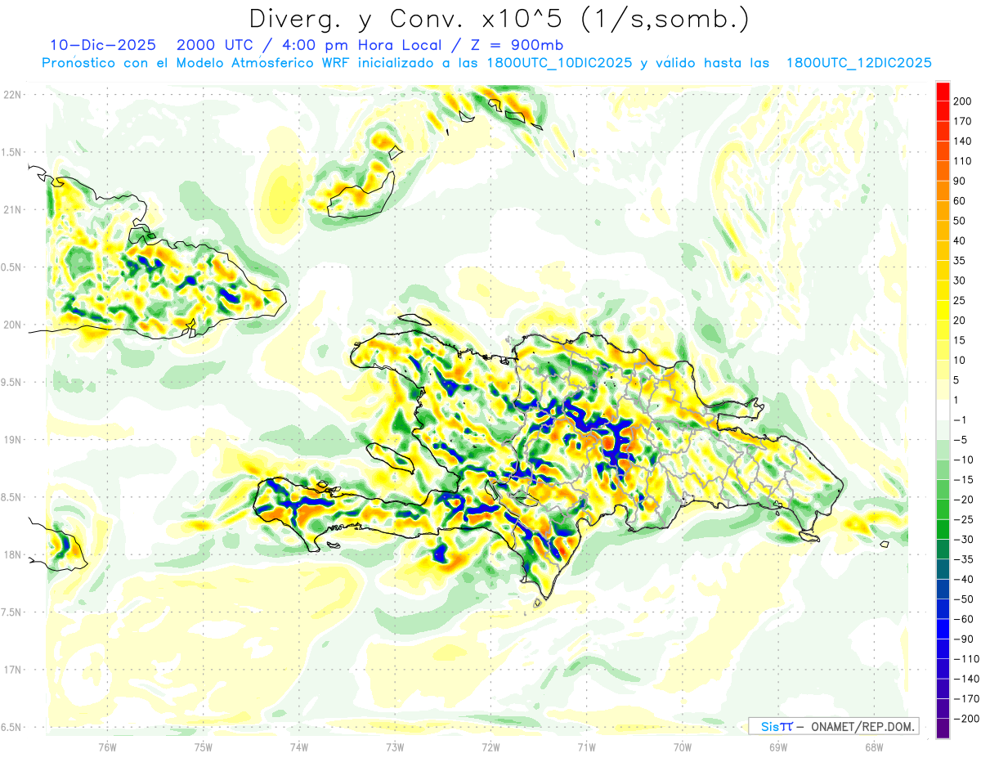The height and width of the screenshot is (758, 981).
Task: Click the '17N' latitude label
Action: pyautogui.click(x=13, y=670)
